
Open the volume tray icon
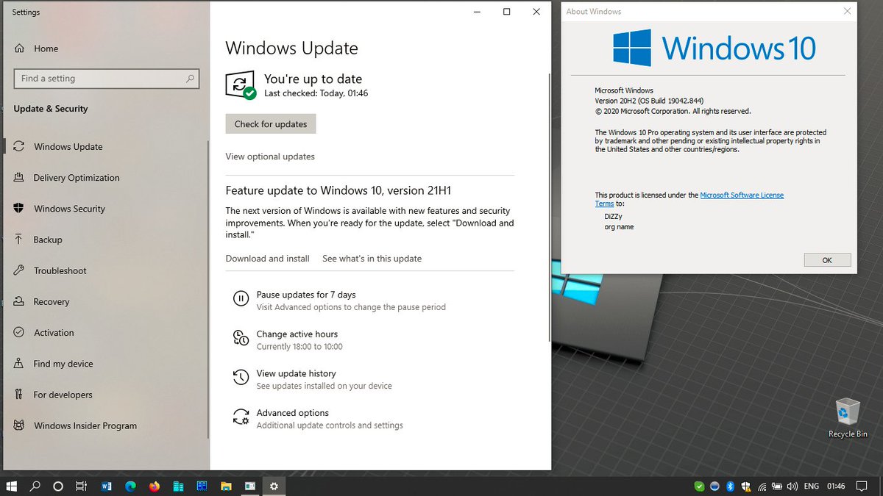[x=792, y=486]
